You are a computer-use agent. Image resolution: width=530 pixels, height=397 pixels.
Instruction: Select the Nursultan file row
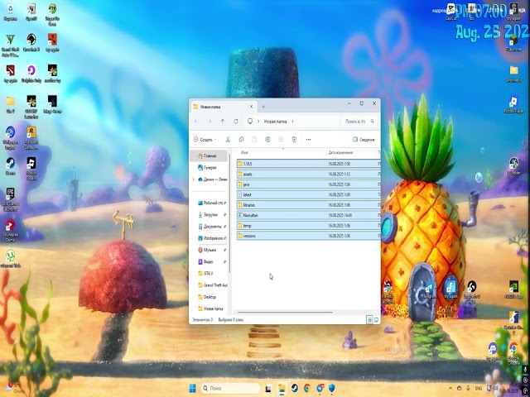308,215
